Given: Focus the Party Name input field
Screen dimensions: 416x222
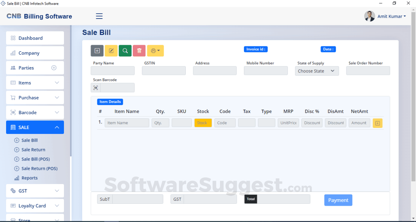Looking at the screenshot, I should click(x=113, y=71).
